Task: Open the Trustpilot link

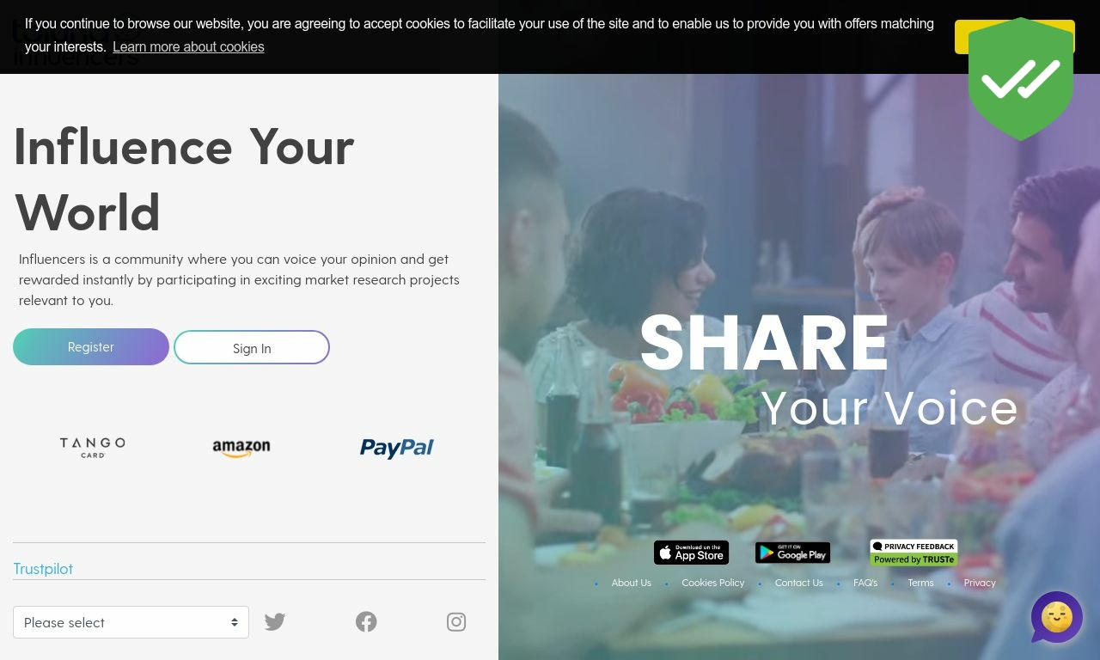Action: tap(43, 569)
